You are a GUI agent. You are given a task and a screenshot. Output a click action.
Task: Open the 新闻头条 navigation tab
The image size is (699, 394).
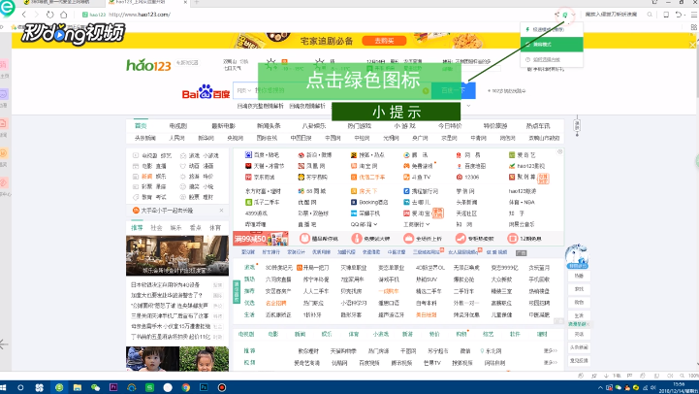[269, 126]
